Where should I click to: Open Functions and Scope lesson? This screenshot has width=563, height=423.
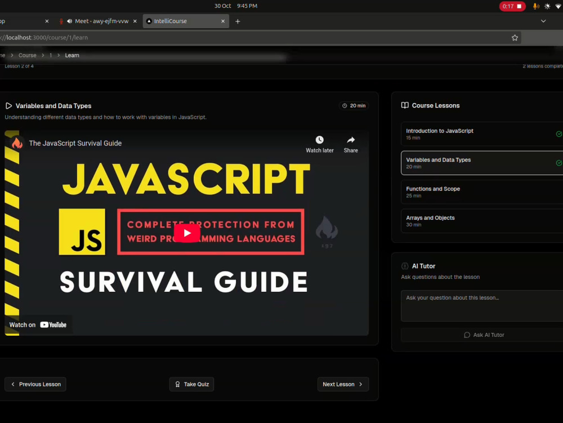(482, 192)
